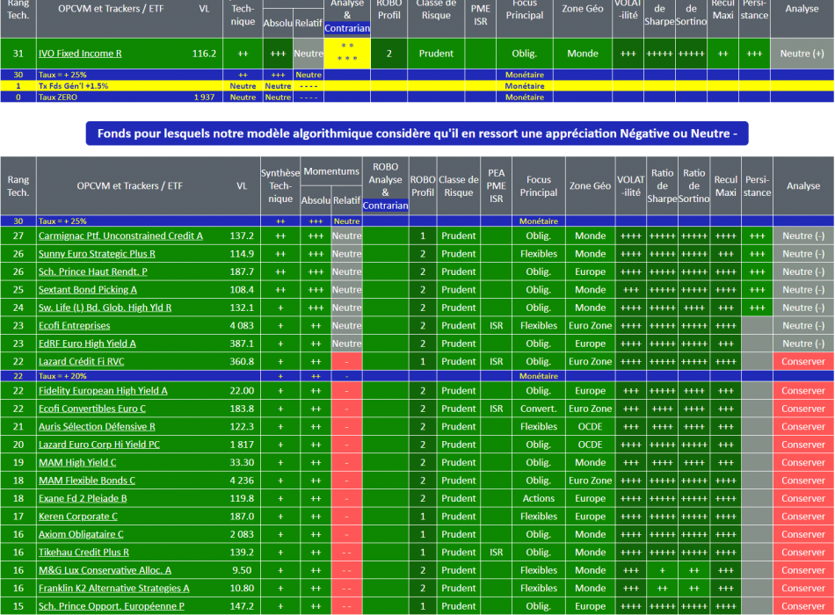
Task: Open Sextant Bond Picking A link
Action: (87, 290)
